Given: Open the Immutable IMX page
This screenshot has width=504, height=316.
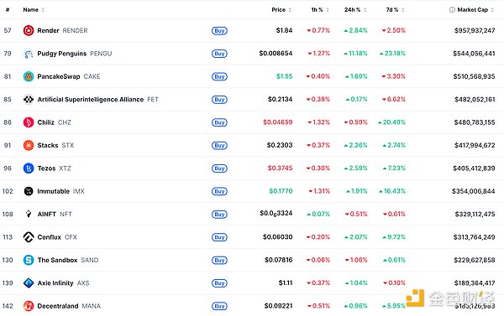Looking at the screenshot, I should coord(60,191).
